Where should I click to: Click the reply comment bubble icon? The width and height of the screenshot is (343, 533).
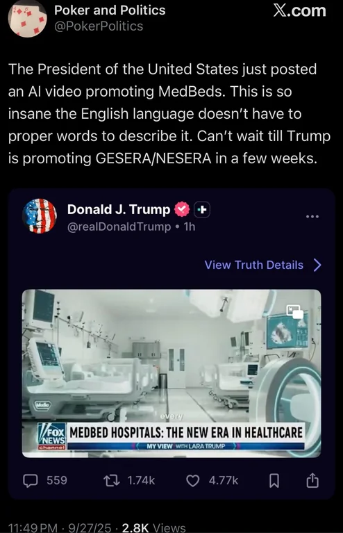pyautogui.click(x=31, y=481)
